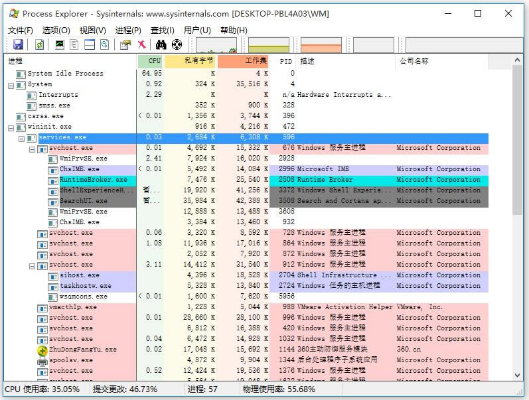
Task: Click the icon beside sihost.exe
Action: [53, 277]
